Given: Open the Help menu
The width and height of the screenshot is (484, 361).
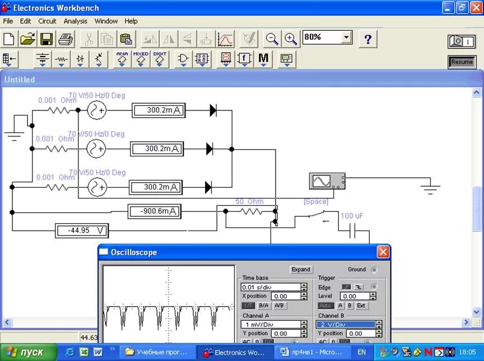Looking at the screenshot, I should coord(131,21).
